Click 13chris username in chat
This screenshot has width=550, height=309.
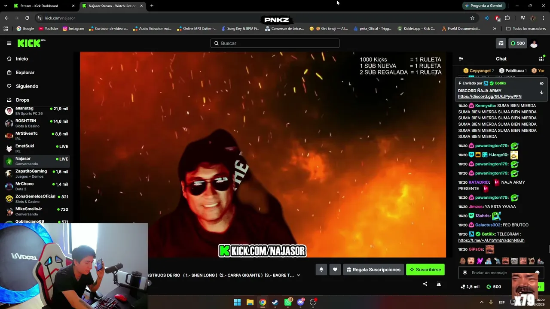tap(483, 216)
